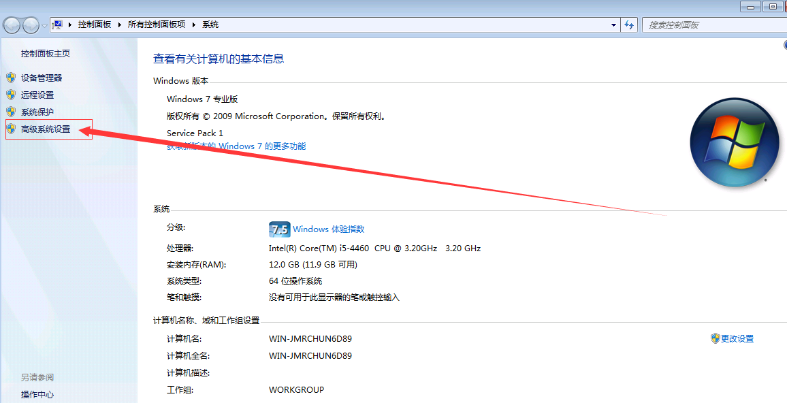Screen dimensions: 787x403
Task: Click Change settings (更改设置) link
Action: tap(737, 339)
